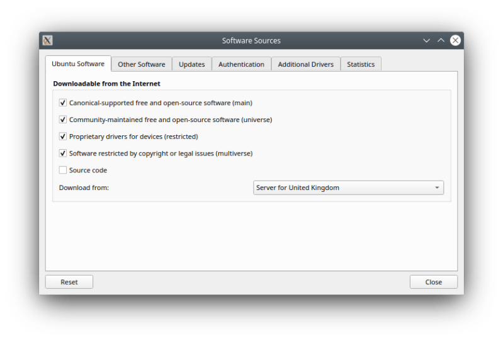Select the Ubuntu Software tab
This screenshot has width=503, height=341.
click(78, 64)
